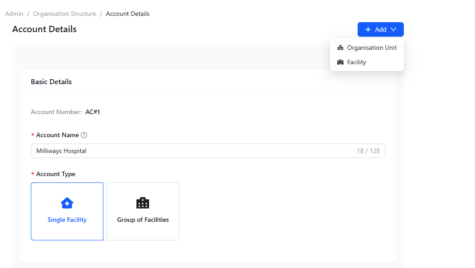Click the building icon on Group of Facilities
The height and width of the screenshot is (268, 475).
pyautogui.click(x=143, y=203)
